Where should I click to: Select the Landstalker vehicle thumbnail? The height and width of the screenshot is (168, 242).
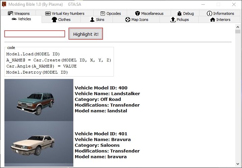click(x=39, y=100)
